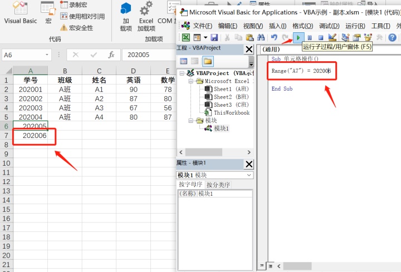The image size is (401, 272).
Task: Switch to 按分类序 tab in properties
Action: click(218, 185)
